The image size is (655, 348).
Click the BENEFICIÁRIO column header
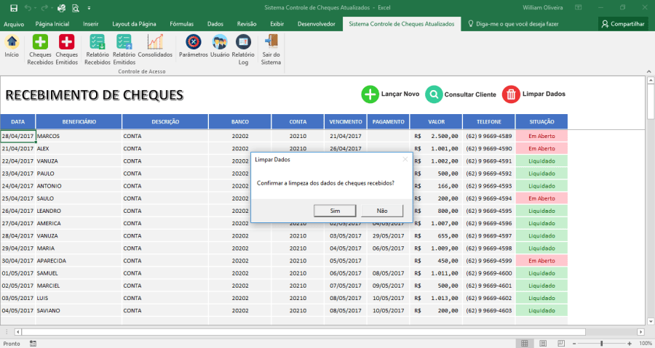point(79,122)
